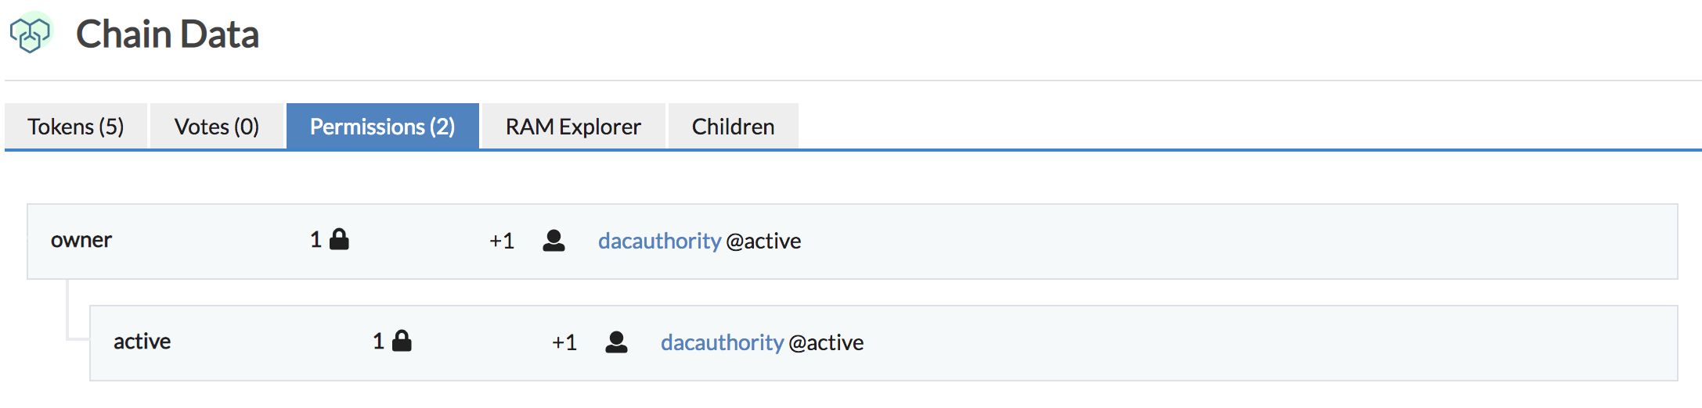Click the @active text in the active row
The image size is (1702, 408).
tap(827, 342)
